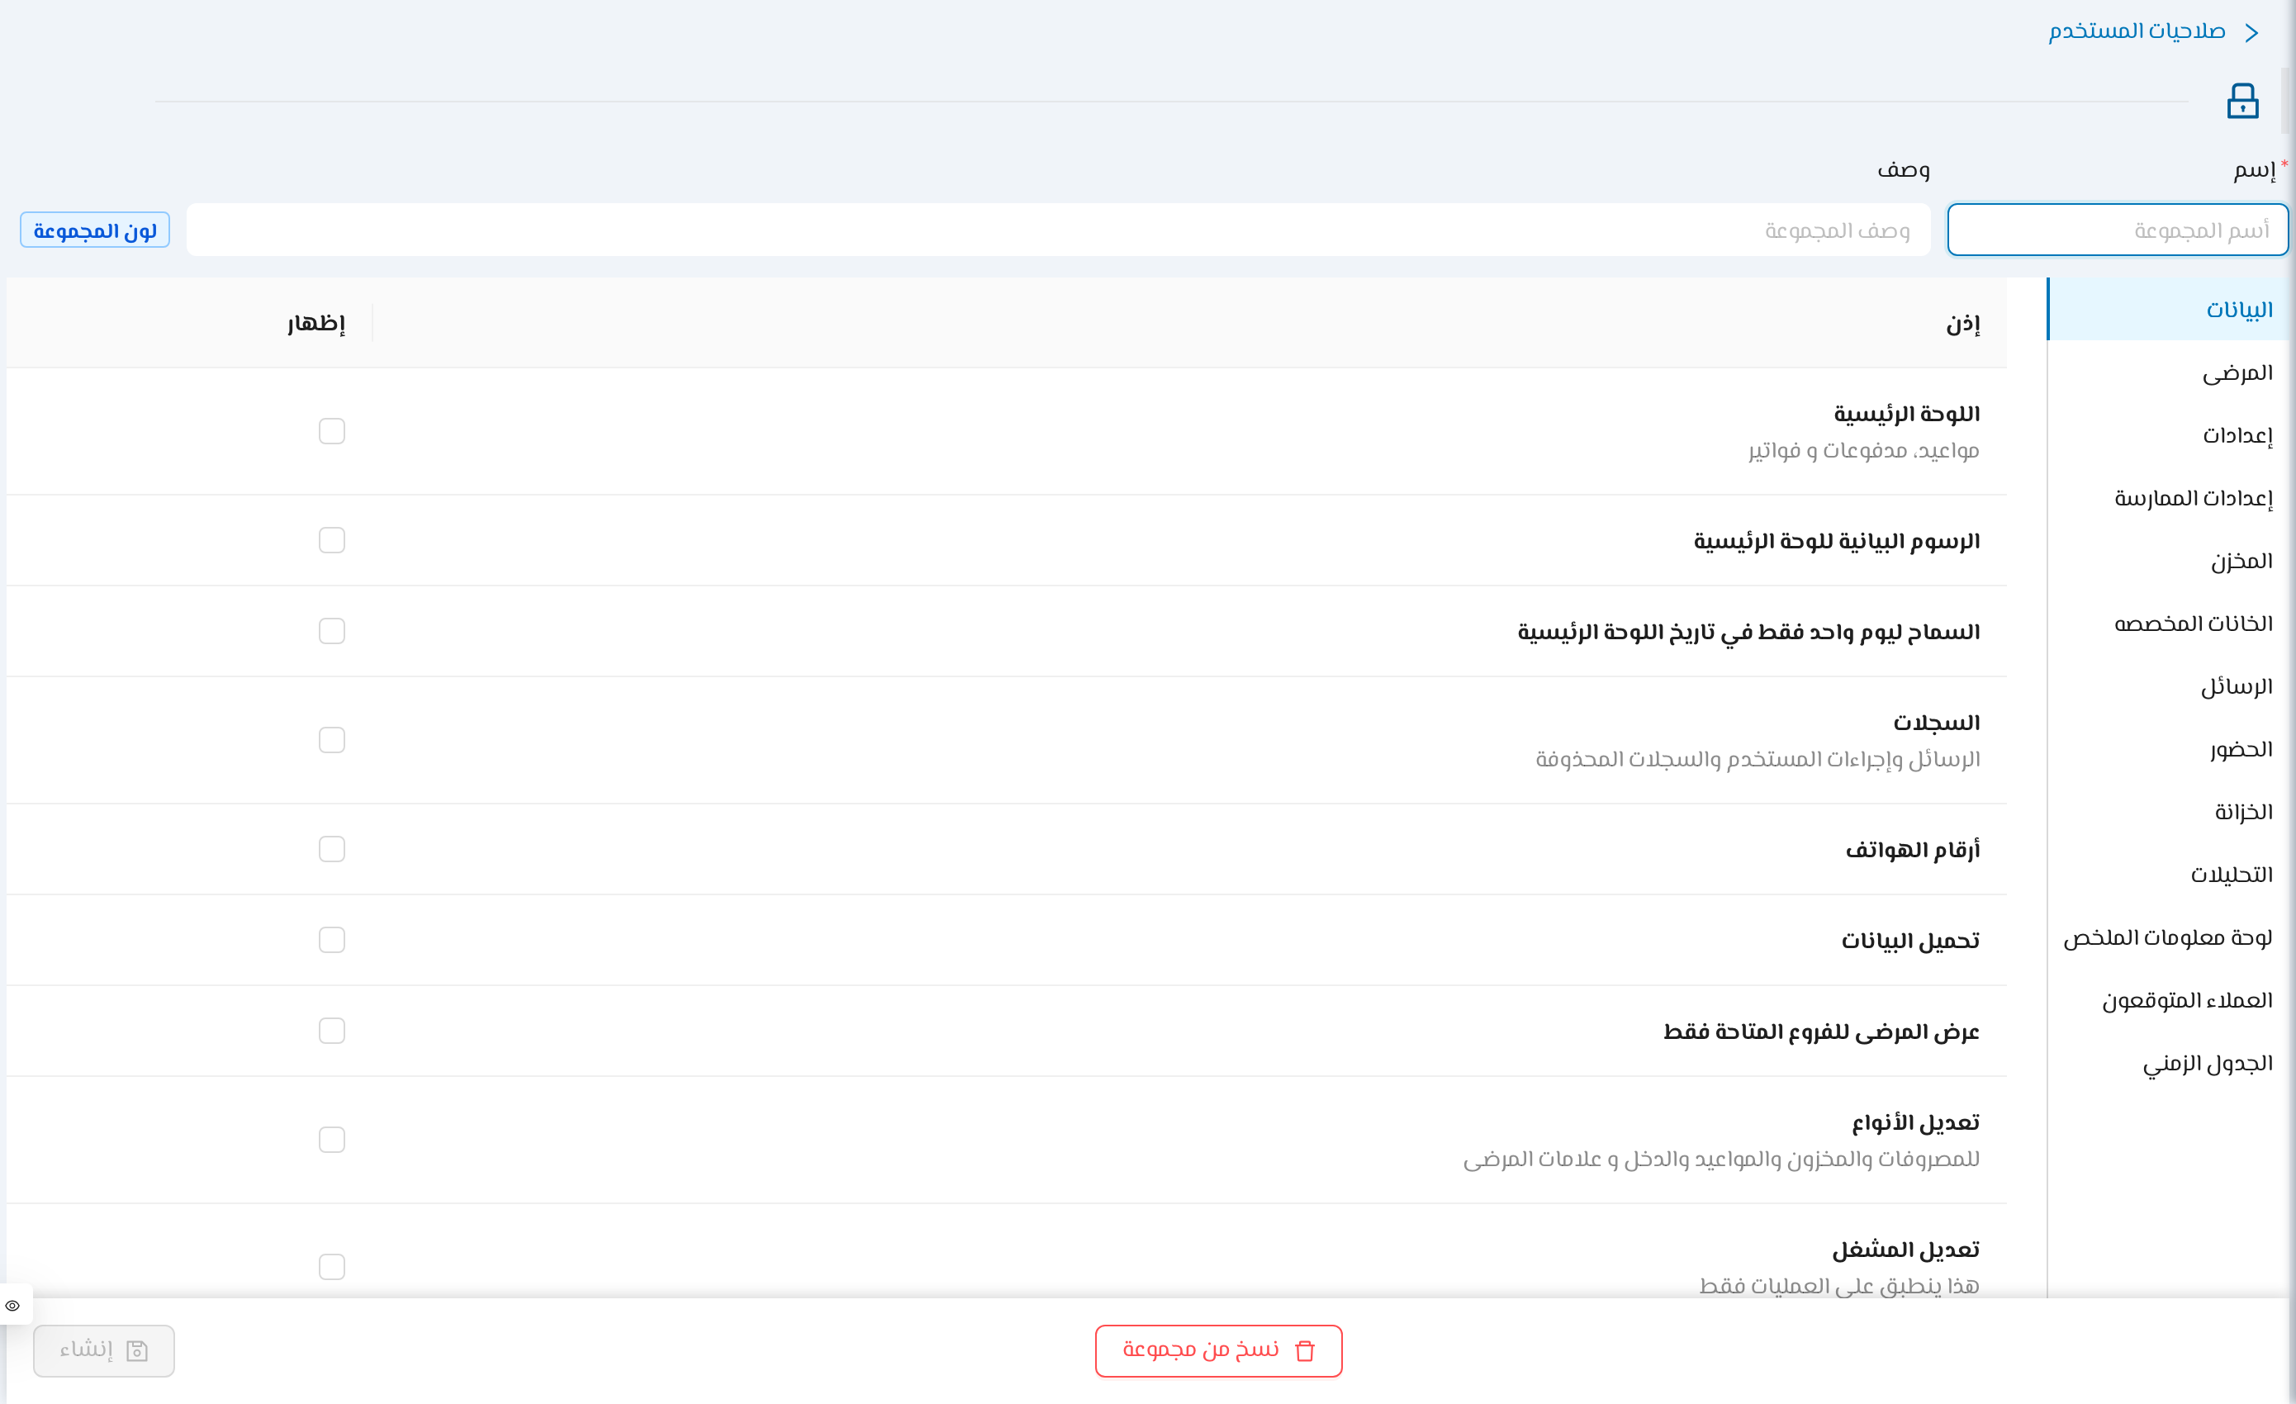Click the الرسائل وإجراءات المستخدم description text
Screen dimensions: 2296x1404
coord(1758,759)
